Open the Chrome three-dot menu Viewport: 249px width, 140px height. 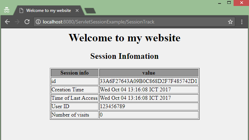[x=242, y=22]
